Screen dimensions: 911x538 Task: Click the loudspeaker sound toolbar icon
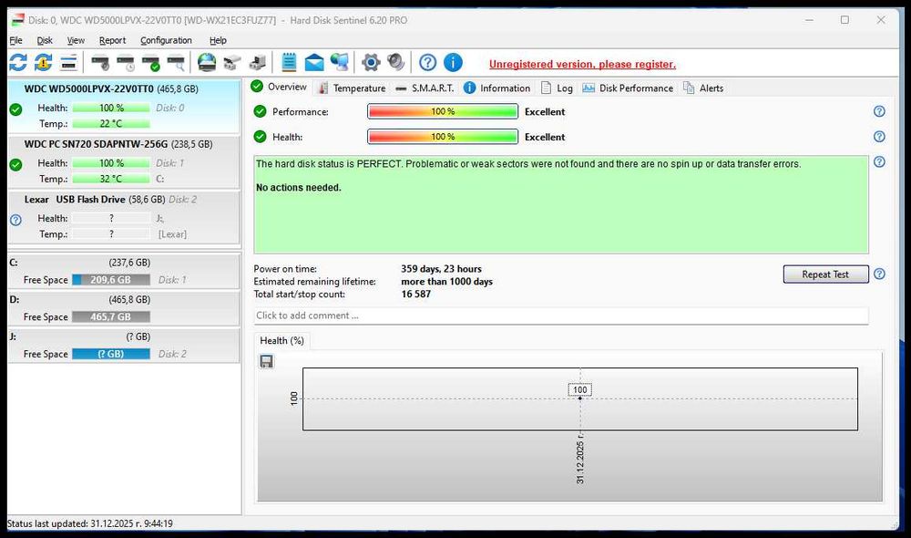pyautogui.click(x=396, y=62)
